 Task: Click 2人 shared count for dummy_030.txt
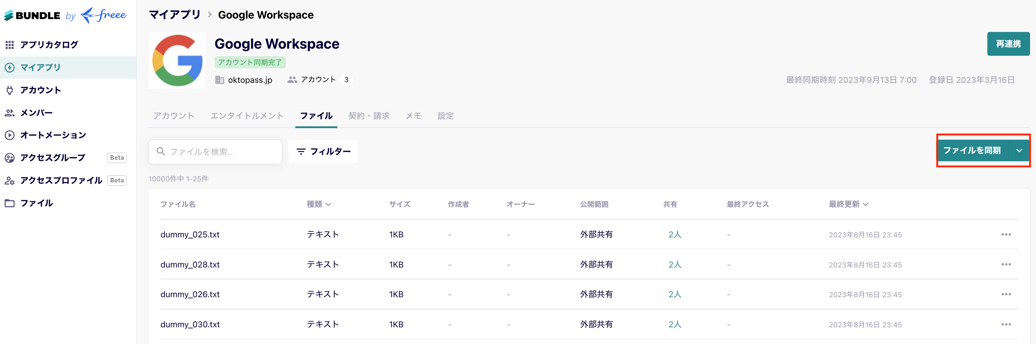coord(675,325)
